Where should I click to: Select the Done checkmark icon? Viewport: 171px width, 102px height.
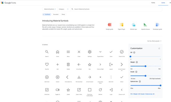coord(111,52)
